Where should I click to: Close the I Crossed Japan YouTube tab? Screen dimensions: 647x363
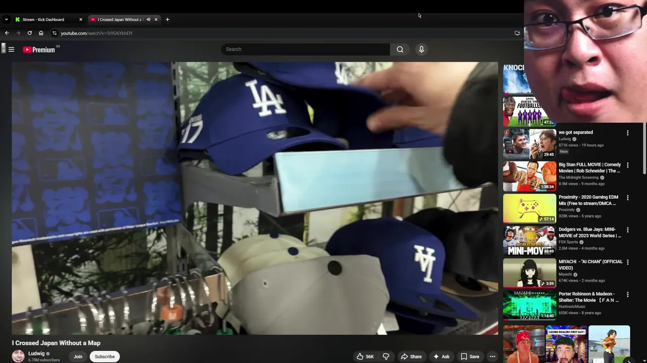point(156,19)
